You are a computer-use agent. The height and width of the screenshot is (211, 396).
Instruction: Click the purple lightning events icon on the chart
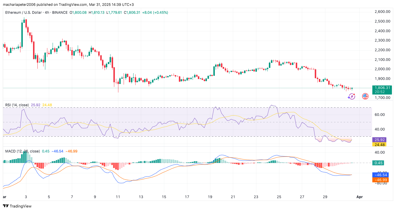352,96
